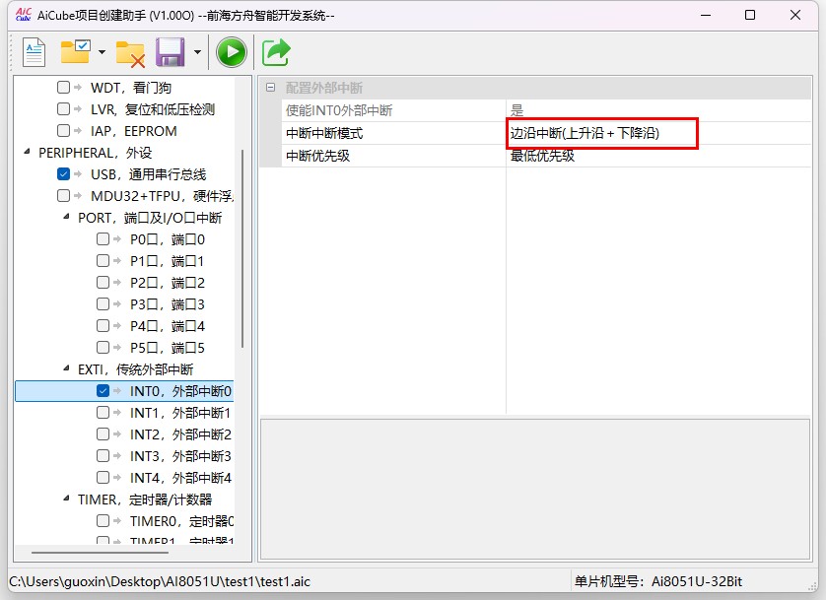Open project folder icon in toolbar

pyautogui.click(x=75, y=52)
